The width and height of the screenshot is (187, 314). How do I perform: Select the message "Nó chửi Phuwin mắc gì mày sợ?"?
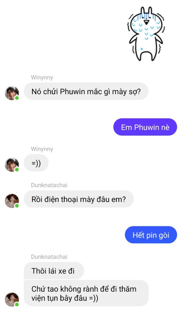[86, 91]
